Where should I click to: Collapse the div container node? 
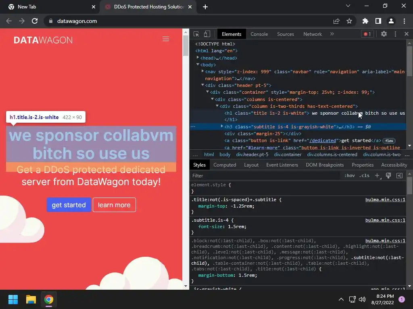208,92
